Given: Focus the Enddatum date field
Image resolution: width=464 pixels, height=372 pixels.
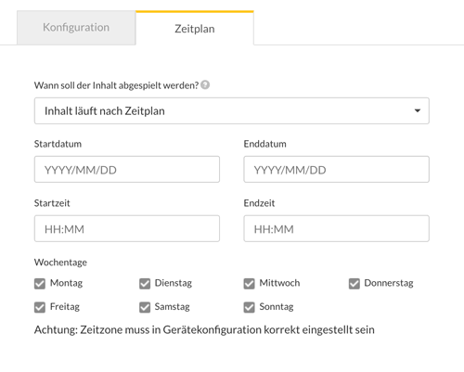Looking at the screenshot, I should point(336,170).
